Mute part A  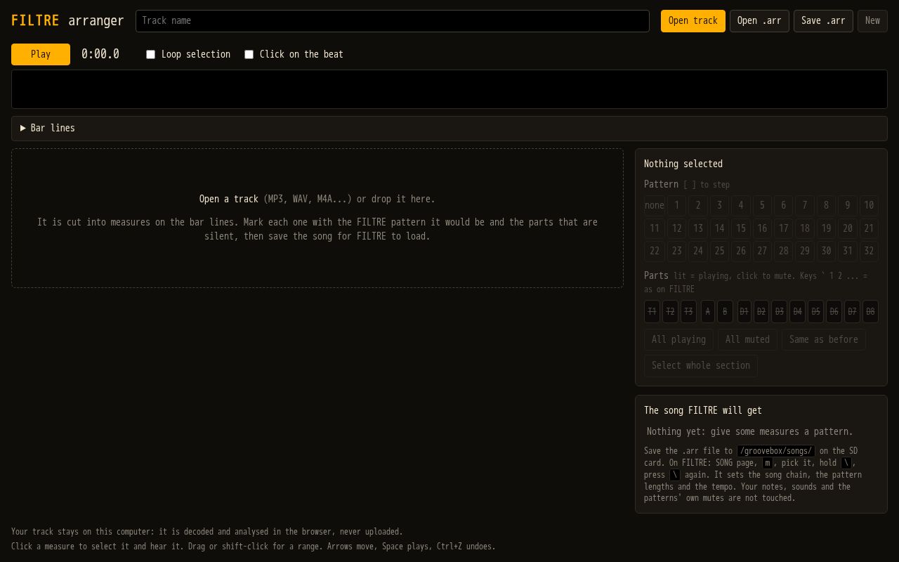tap(707, 312)
